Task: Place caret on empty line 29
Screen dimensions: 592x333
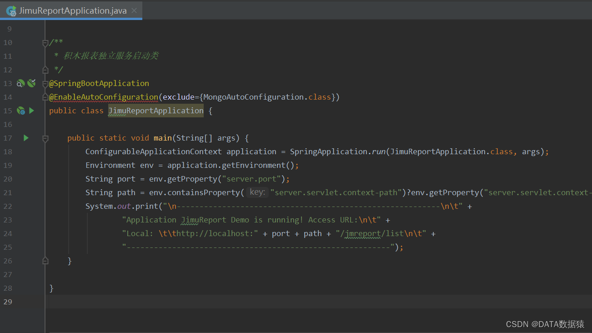Action: [318, 302]
